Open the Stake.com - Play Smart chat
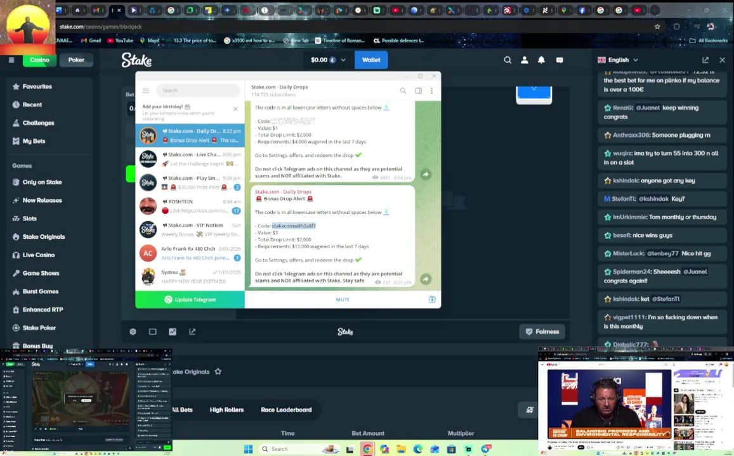Image resolution: width=734 pixels, height=456 pixels. coord(190,182)
